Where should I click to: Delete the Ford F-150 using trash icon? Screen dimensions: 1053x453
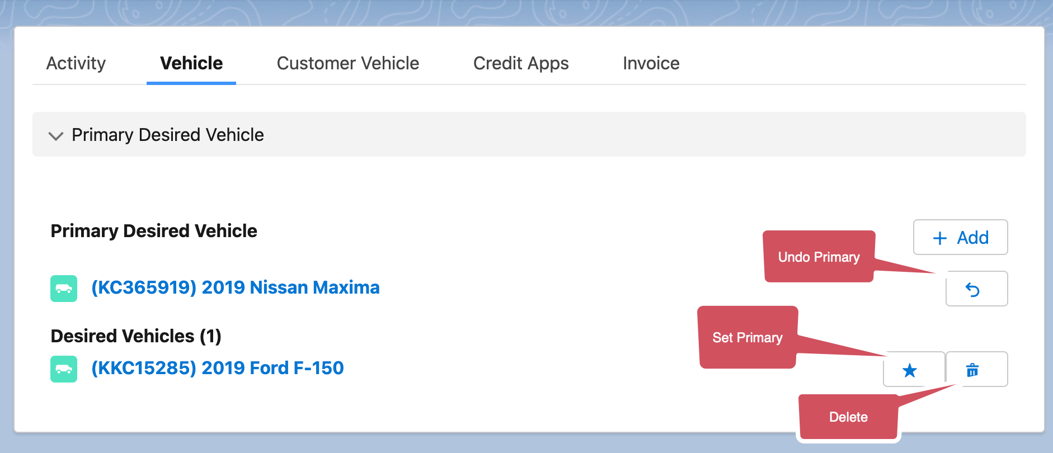coord(976,370)
